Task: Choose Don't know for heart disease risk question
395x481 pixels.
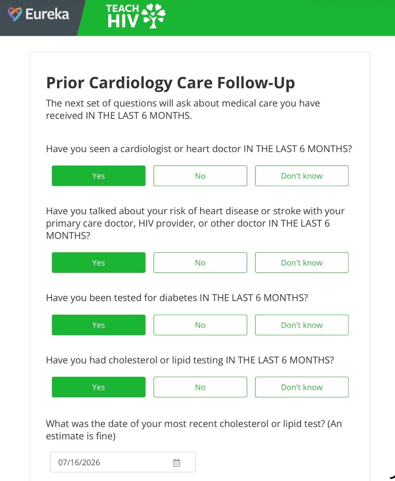Action: 302,262
